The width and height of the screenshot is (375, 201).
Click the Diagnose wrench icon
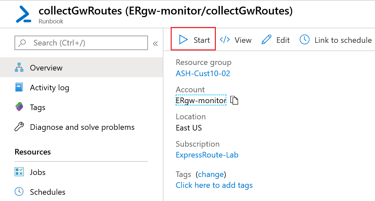coord(19,127)
